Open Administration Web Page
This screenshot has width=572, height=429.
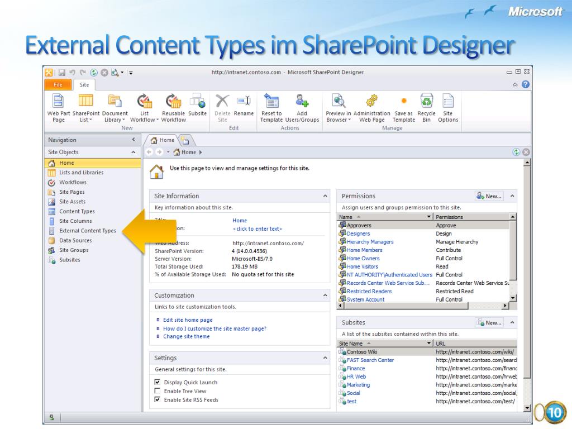pos(371,108)
